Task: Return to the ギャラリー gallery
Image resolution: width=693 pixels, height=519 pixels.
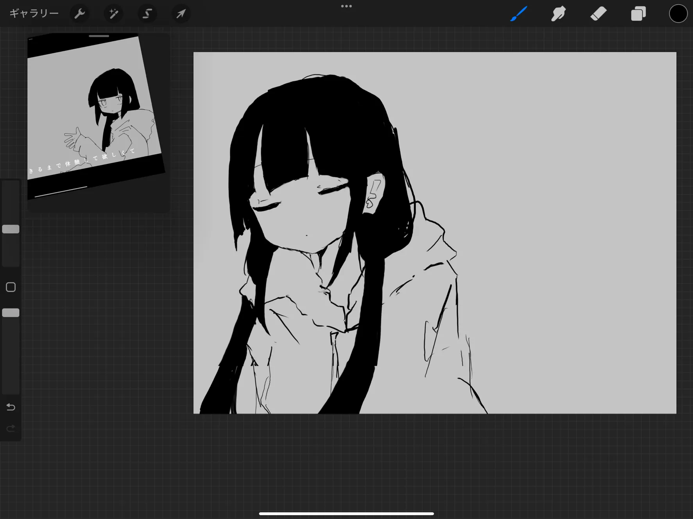Action: (x=34, y=14)
